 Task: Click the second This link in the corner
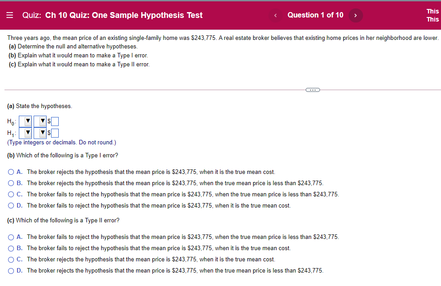click(432, 19)
